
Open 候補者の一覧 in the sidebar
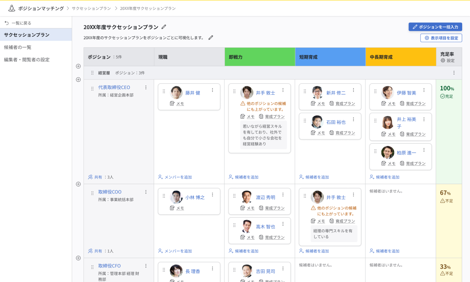point(36,47)
